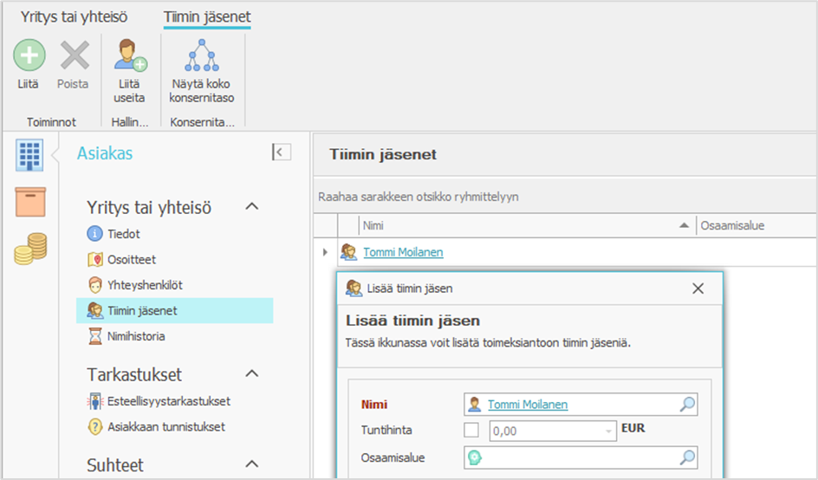Viewport: 818px width, 480px height.
Task: Click magnifier icon in Osaamisalue field
Action: [x=686, y=457]
